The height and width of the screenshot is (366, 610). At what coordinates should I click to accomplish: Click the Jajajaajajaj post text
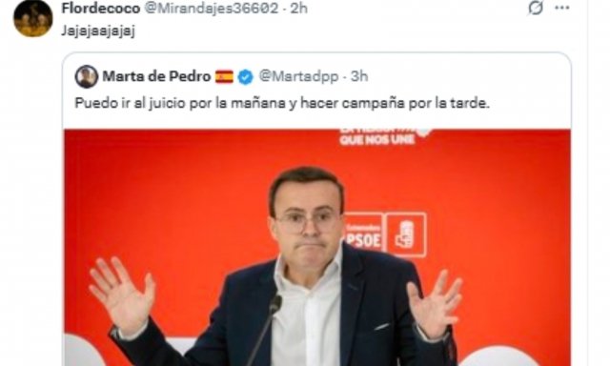[98, 31]
